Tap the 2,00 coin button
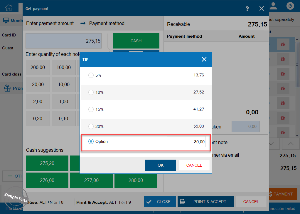This screenshot has height=214, width=300. tap(38, 101)
